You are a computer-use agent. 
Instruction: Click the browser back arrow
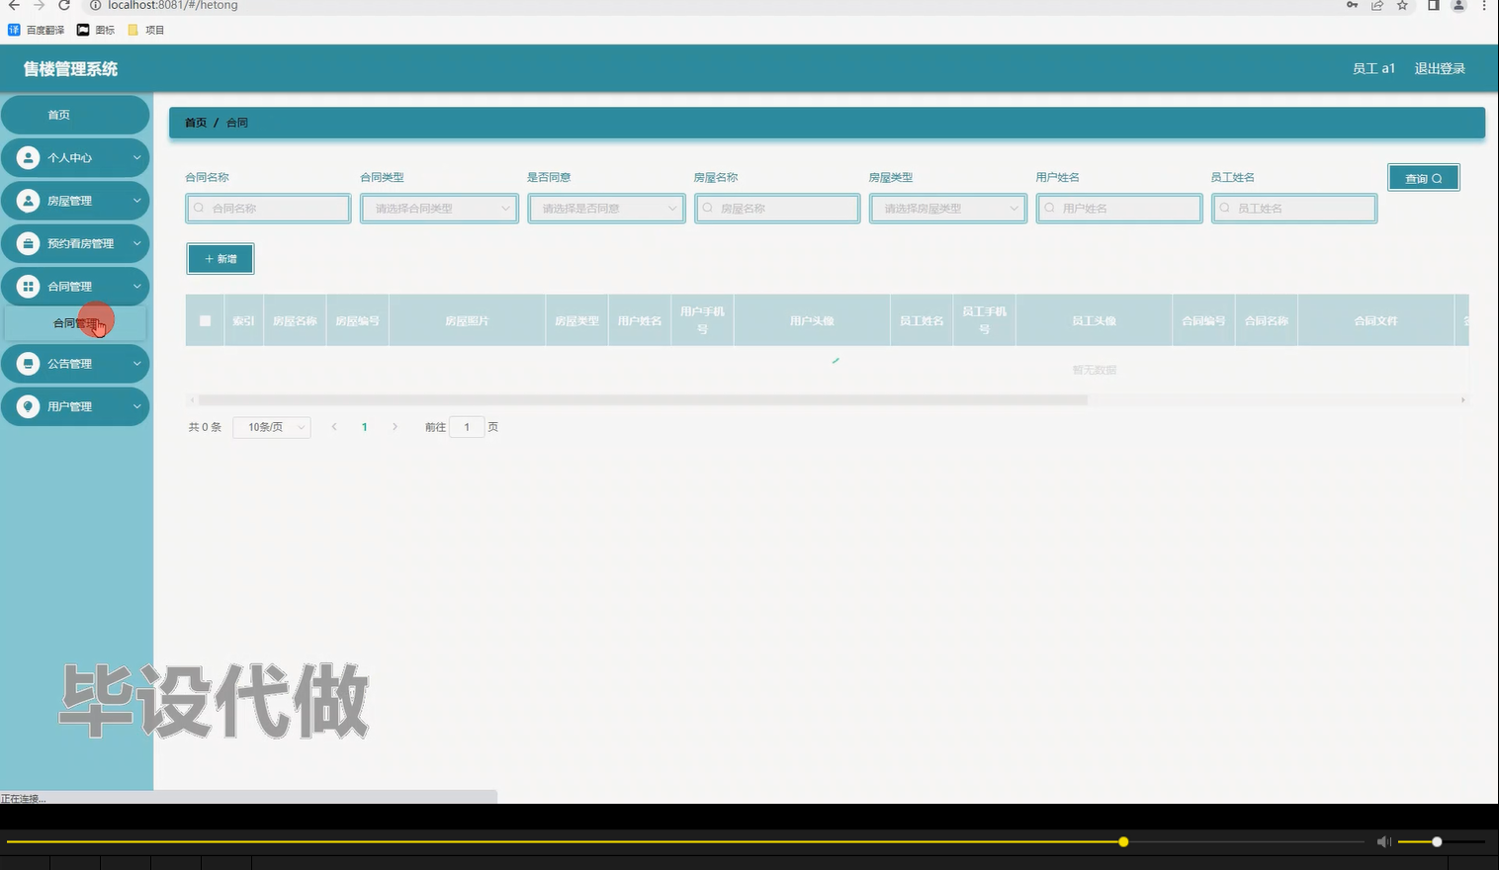tap(14, 6)
